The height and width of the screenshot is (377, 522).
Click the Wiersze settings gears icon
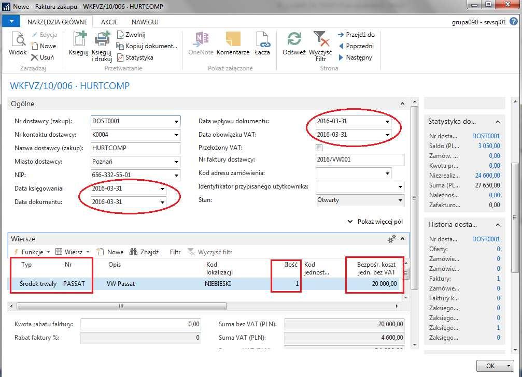tap(392, 239)
